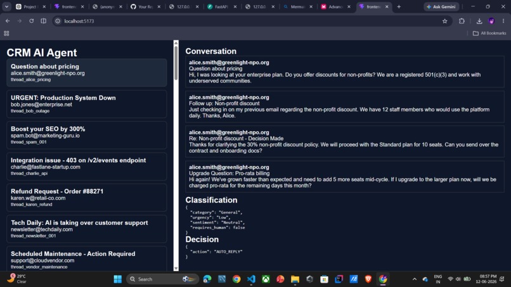Click the thread list scroll up arrow
Viewport: 511px width, 287px height.
(176, 42)
